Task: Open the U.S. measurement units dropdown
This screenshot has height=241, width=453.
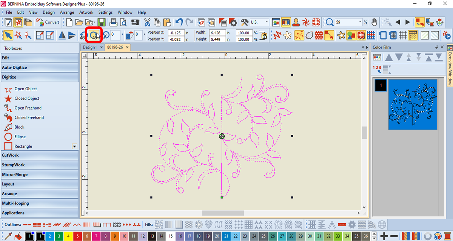Action: pos(266,22)
